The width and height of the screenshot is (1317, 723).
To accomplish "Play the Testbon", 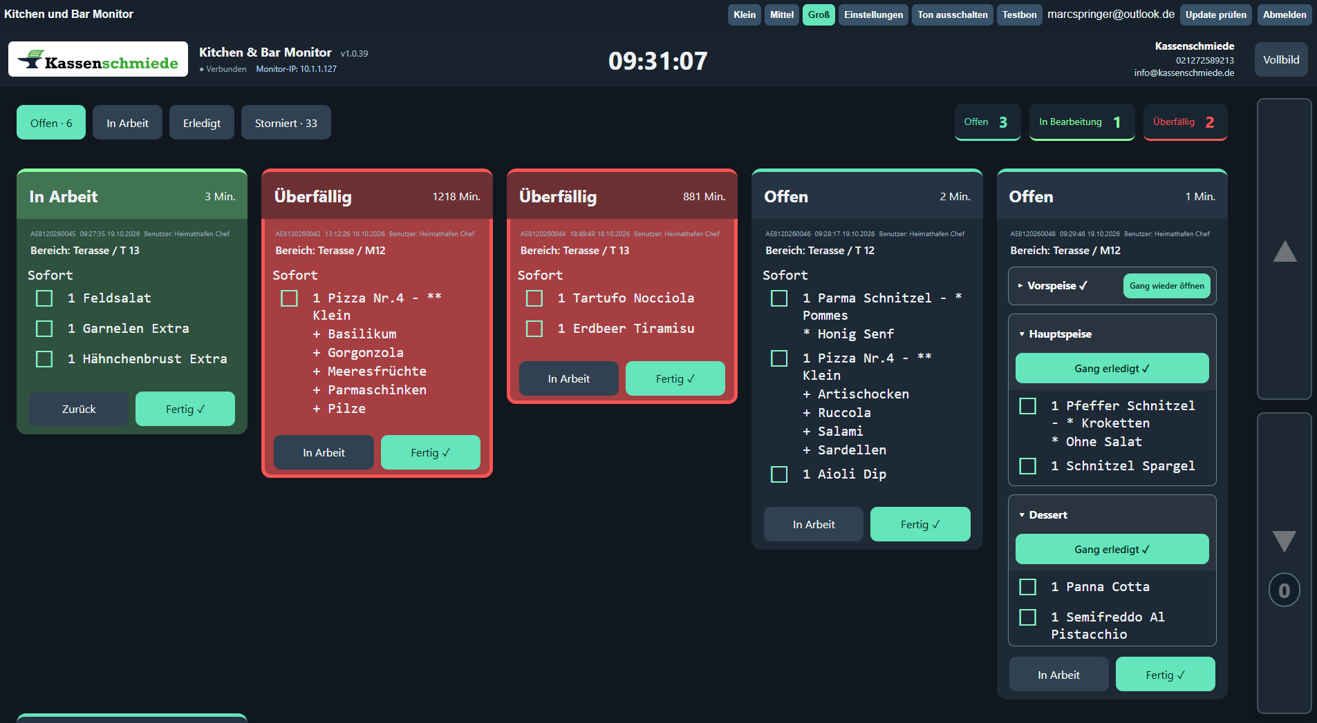I will coord(1020,15).
